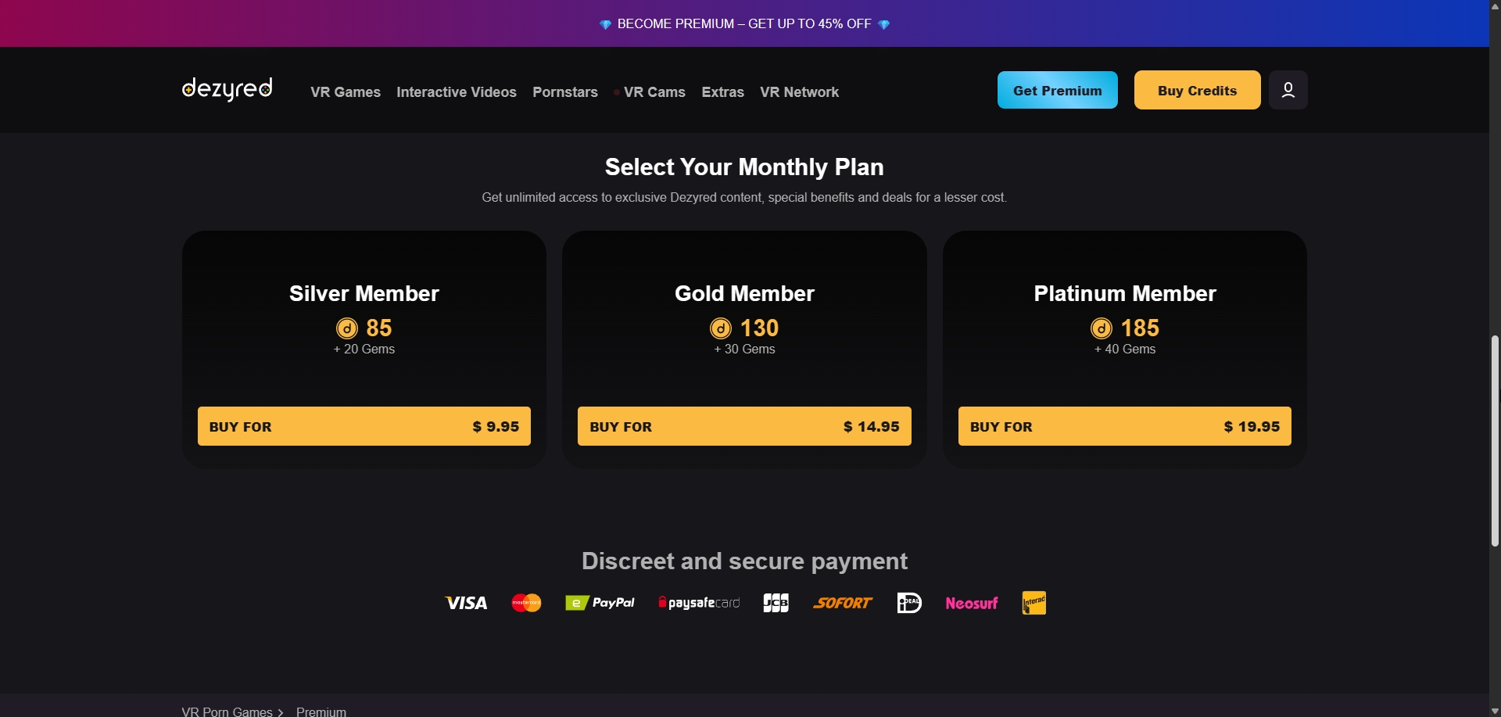This screenshot has width=1501, height=717.
Task: Select the iDEAL payment icon
Action: [x=908, y=603]
